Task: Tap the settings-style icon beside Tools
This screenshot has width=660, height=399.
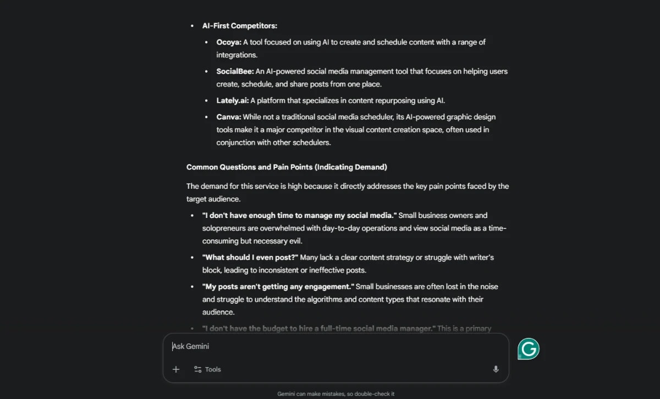Action: (197, 369)
